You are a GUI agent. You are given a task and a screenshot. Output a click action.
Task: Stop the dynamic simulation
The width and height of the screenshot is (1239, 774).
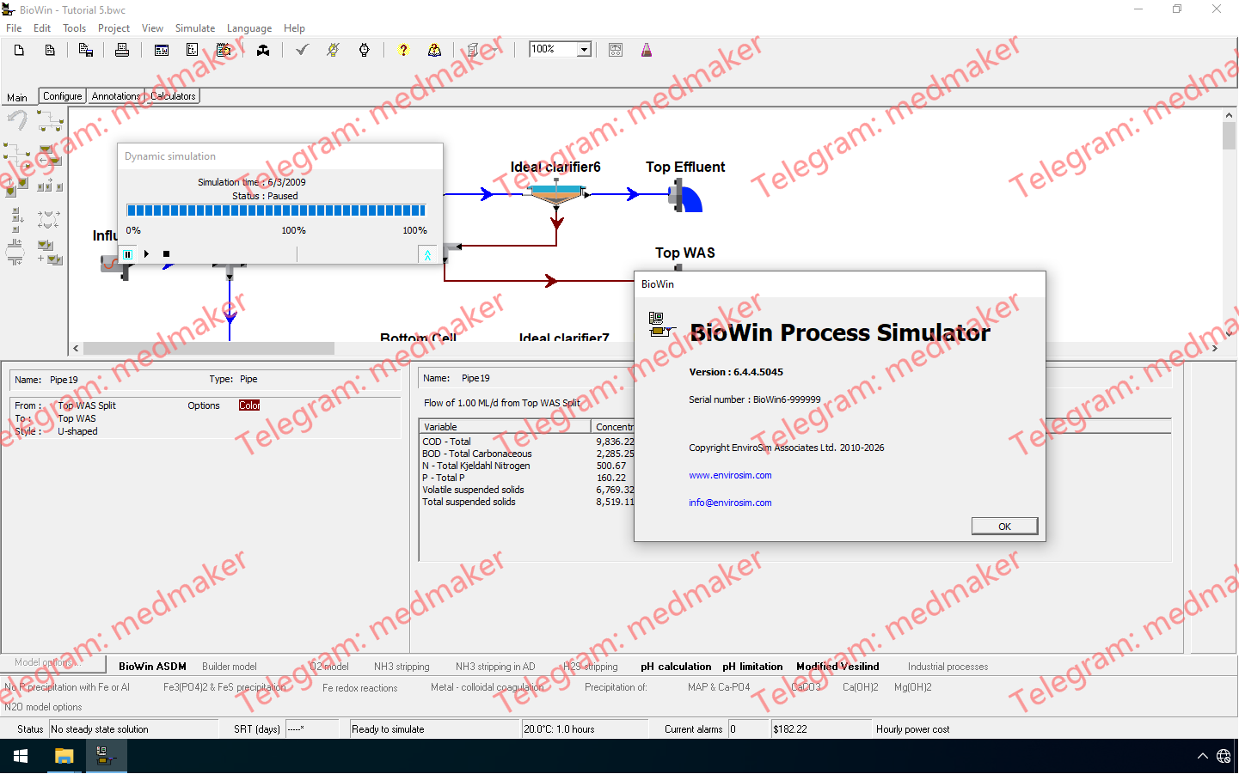click(x=167, y=254)
